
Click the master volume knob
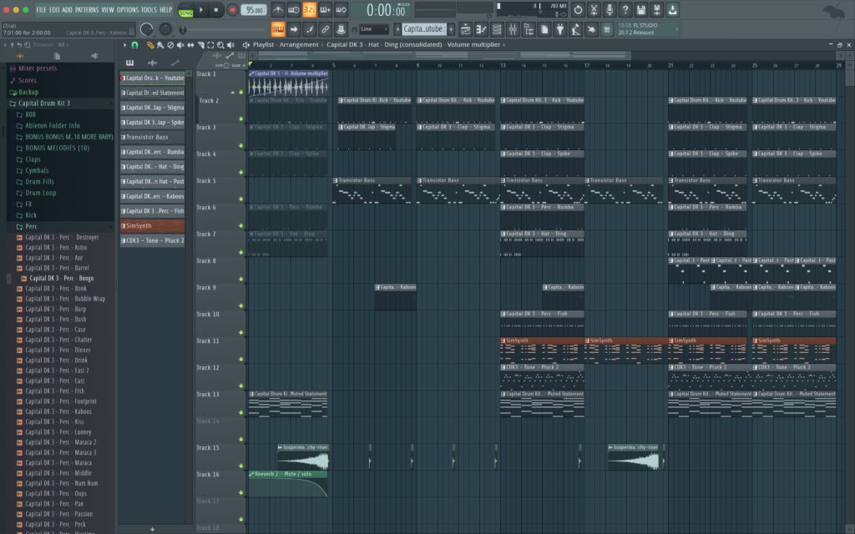pos(147,29)
